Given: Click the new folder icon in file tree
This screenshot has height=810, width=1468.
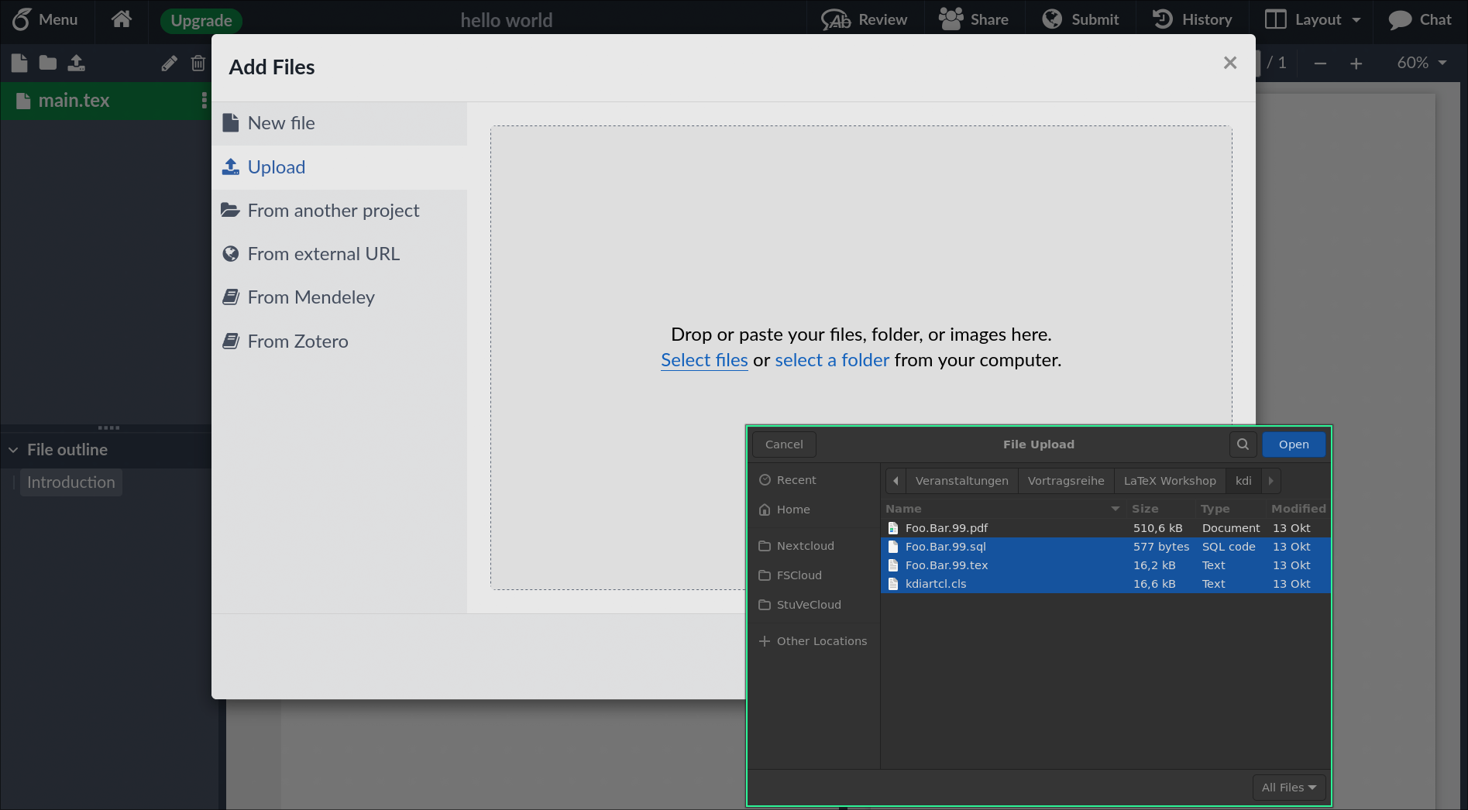Looking at the screenshot, I should pos(48,63).
